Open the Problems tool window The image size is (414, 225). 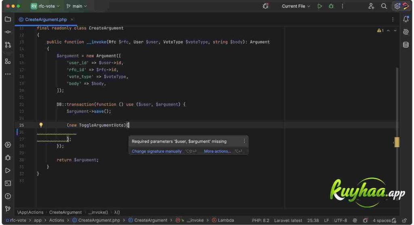[8, 196]
